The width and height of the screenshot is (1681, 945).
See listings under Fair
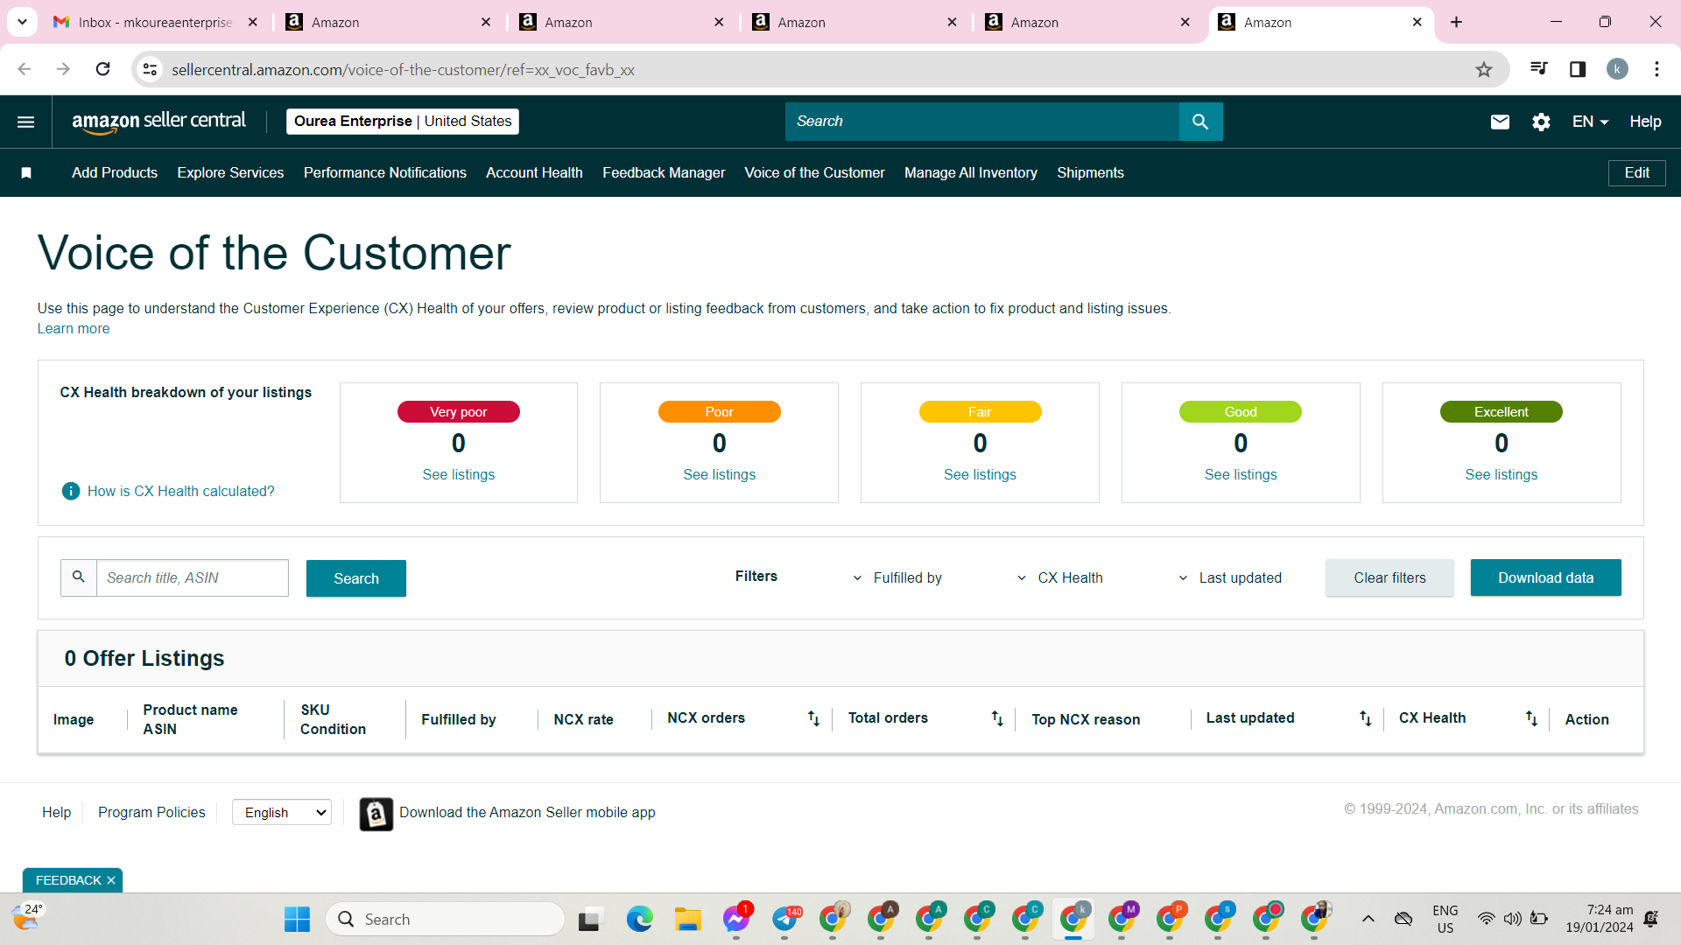coord(980,474)
